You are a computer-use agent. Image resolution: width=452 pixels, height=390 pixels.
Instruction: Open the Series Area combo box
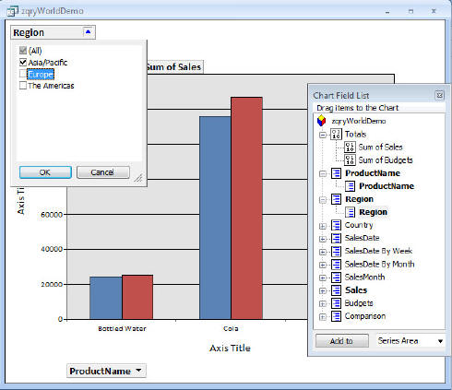(x=410, y=341)
